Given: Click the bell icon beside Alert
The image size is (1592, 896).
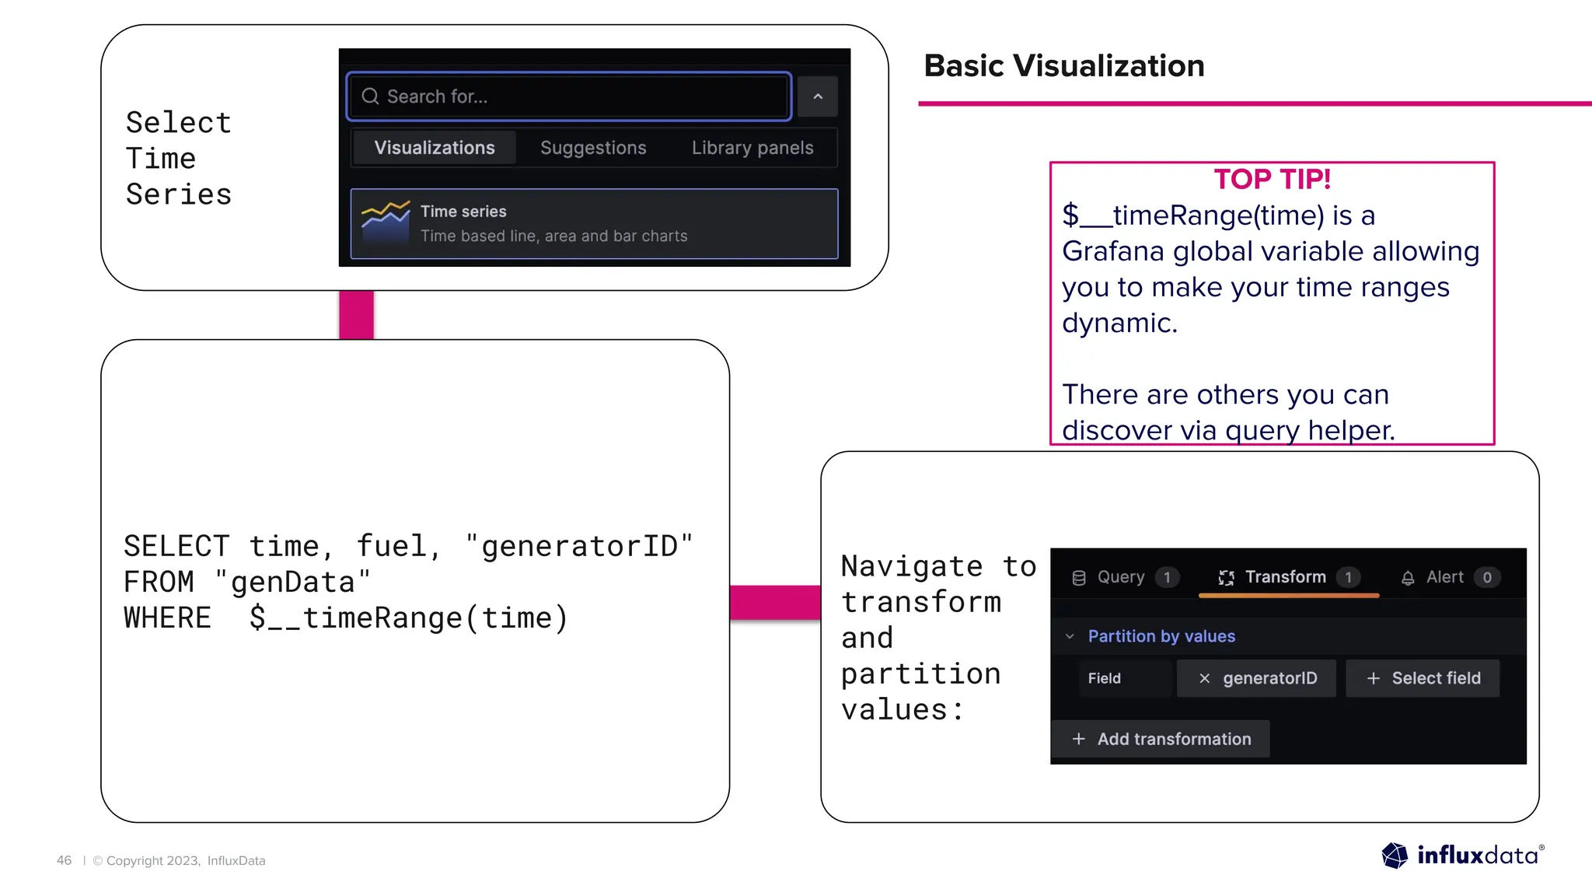Looking at the screenshot, I should pos(1408,578).
